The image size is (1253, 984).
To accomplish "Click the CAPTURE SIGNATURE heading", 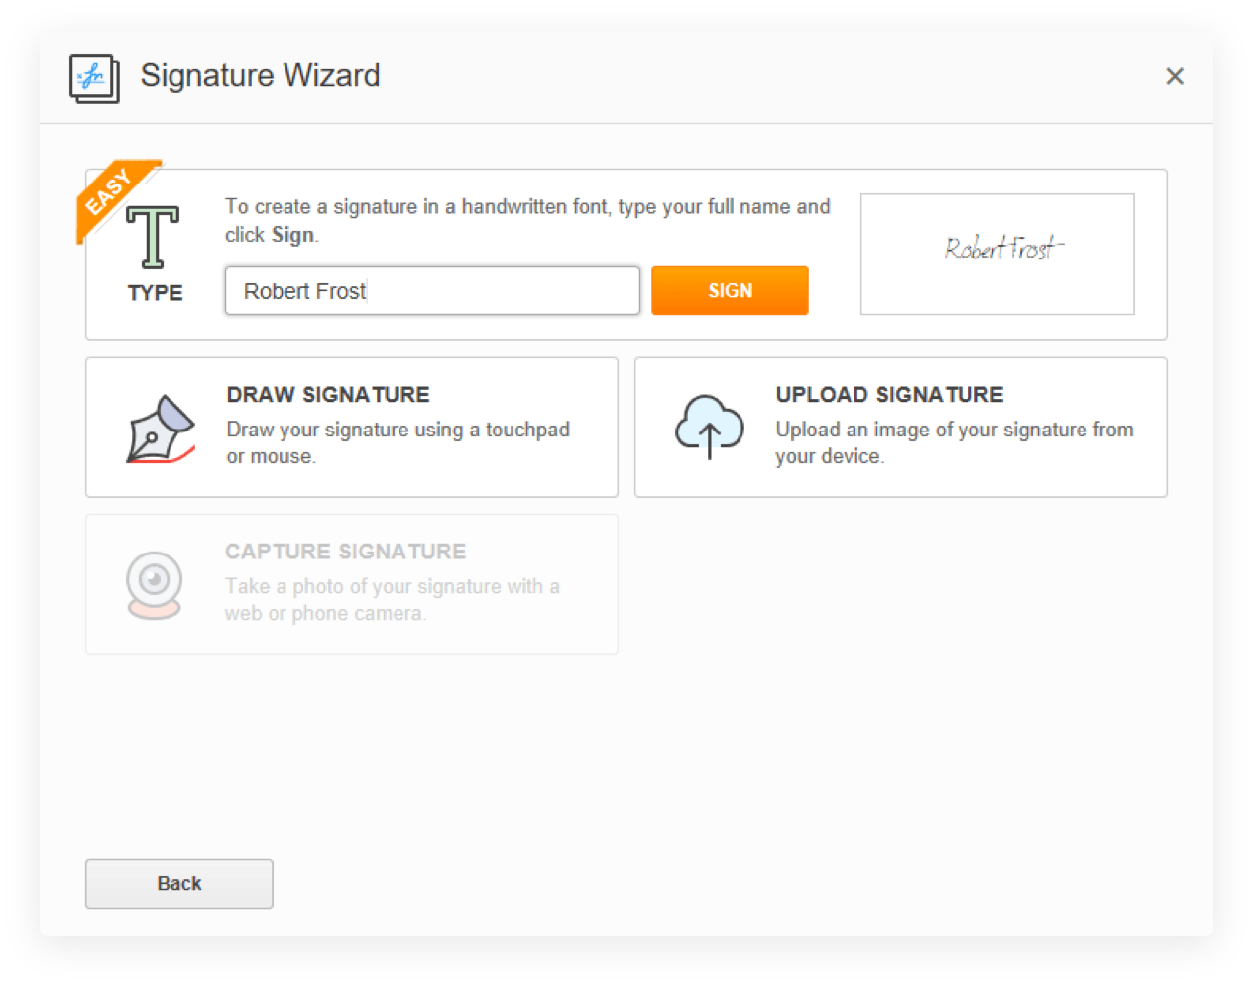I will pos(346,552).
